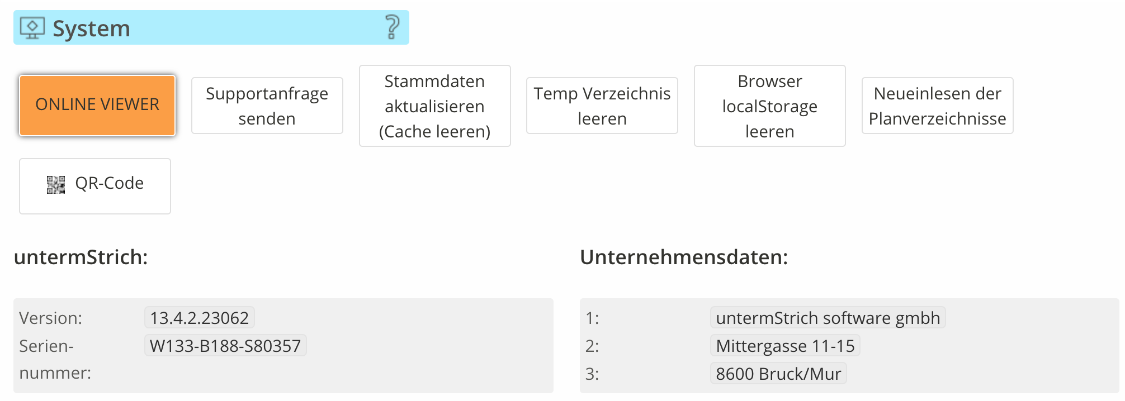Open the ONLINE VIEWER
This screenshot has height=401, width=1125.
coord(97,105)
